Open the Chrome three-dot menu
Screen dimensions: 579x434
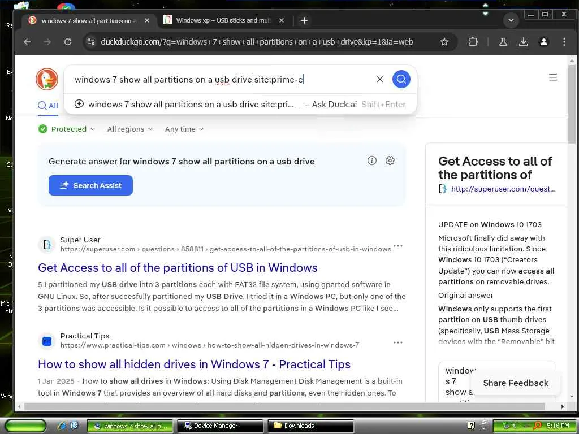click(564, 42)
